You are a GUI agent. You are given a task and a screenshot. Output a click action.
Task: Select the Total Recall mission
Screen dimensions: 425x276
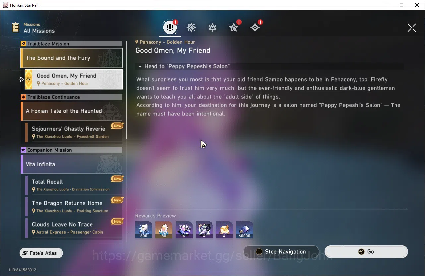[74, 185]
